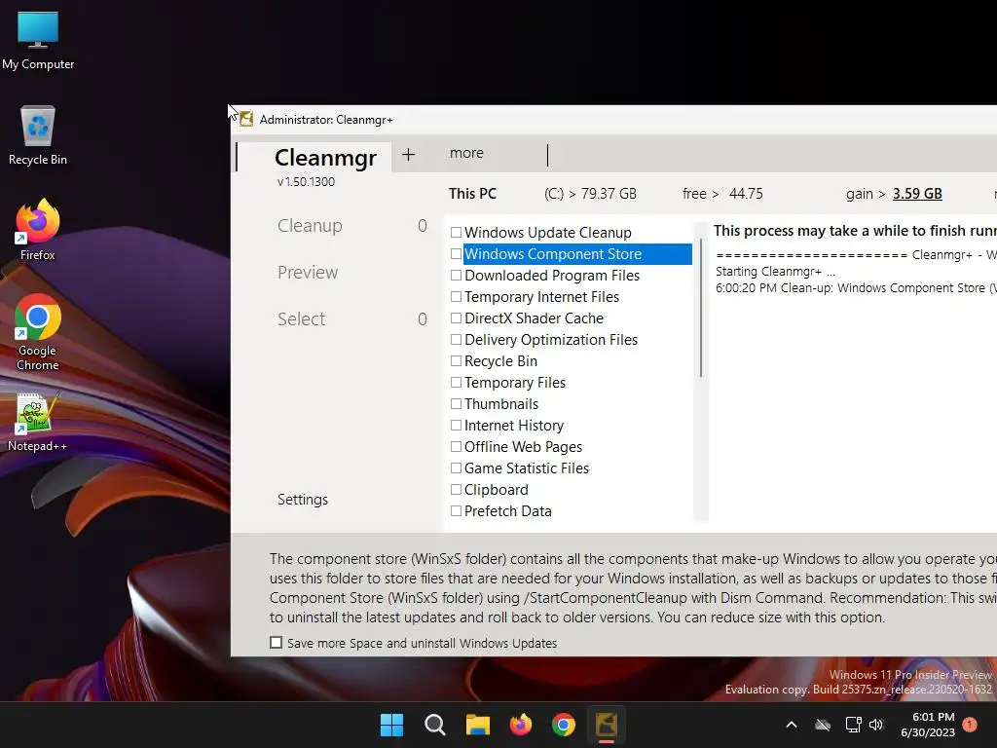The image size is (997, 748).
Task: Open Chrome from the taskbar
Action: click(564, 725)
